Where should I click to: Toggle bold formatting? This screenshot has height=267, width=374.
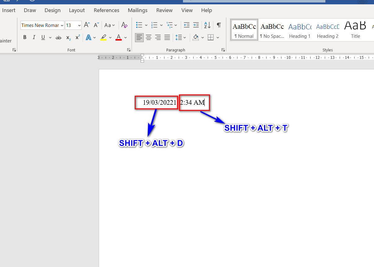25,37
